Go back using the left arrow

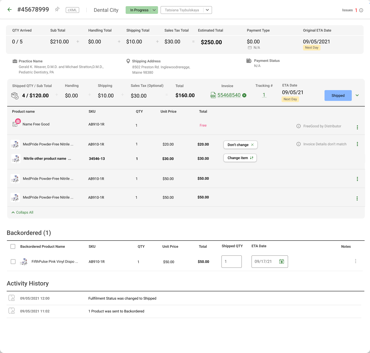10,10
